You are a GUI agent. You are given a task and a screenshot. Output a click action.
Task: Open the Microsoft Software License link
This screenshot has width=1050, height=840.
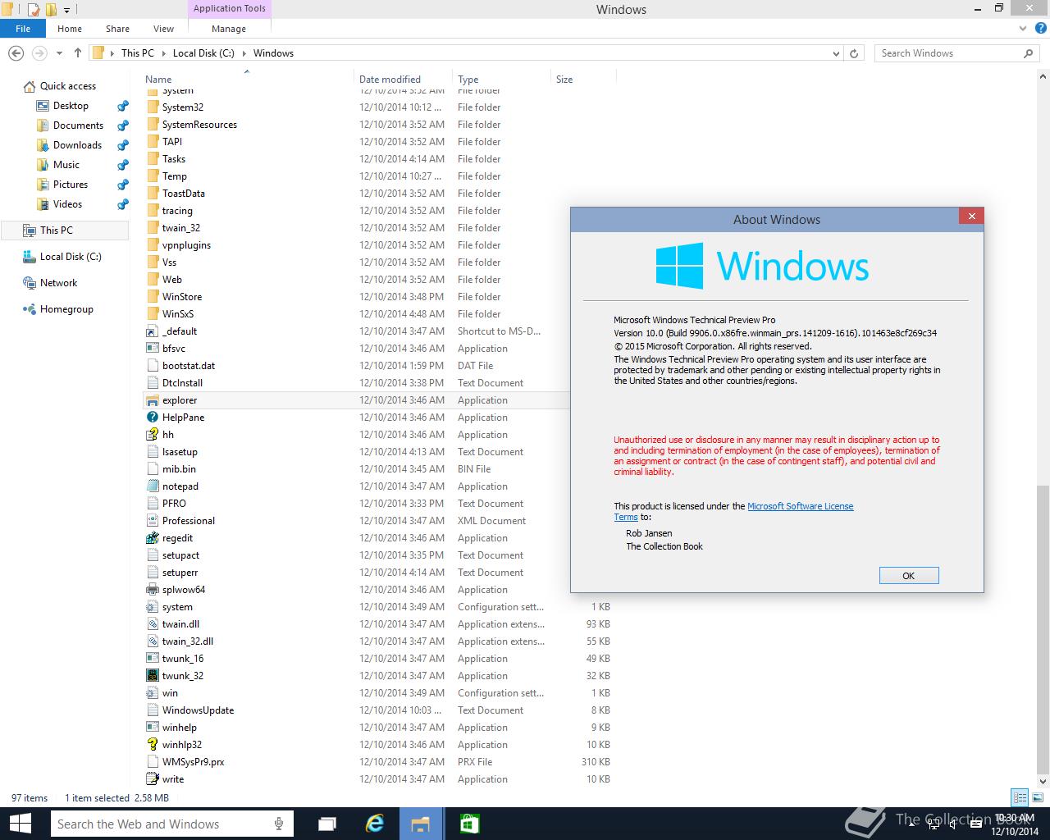pos(800,506)
